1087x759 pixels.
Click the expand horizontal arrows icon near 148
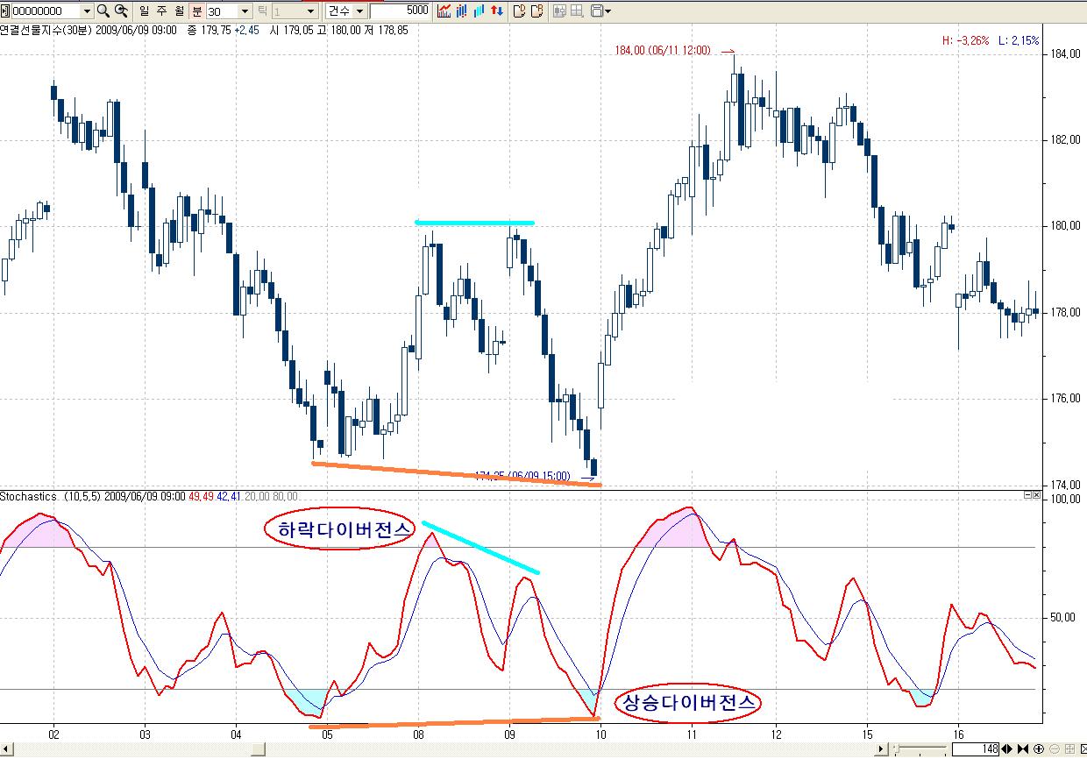click(x=1009, y=749)
